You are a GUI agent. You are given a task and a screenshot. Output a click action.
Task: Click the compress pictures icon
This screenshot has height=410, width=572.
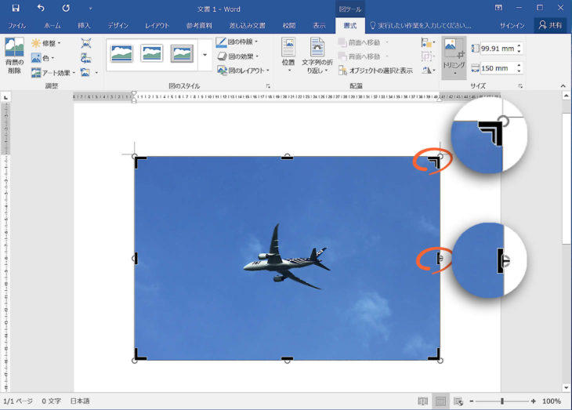point(85,44)
